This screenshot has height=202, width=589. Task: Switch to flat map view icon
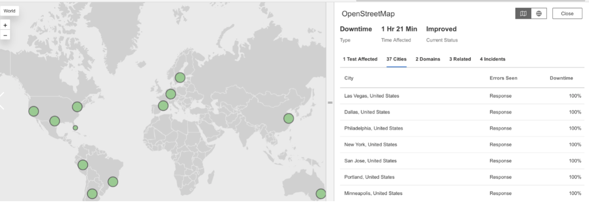523,14
